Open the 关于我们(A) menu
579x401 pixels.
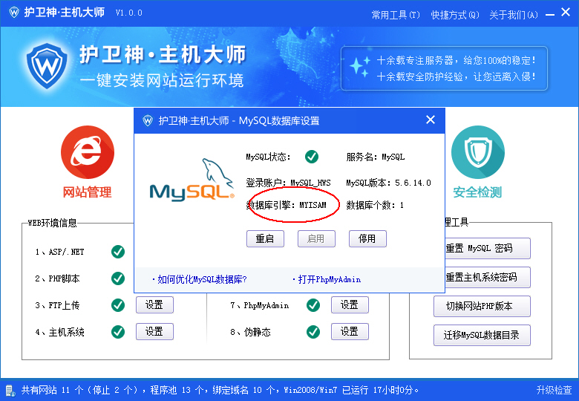point(514,14)
